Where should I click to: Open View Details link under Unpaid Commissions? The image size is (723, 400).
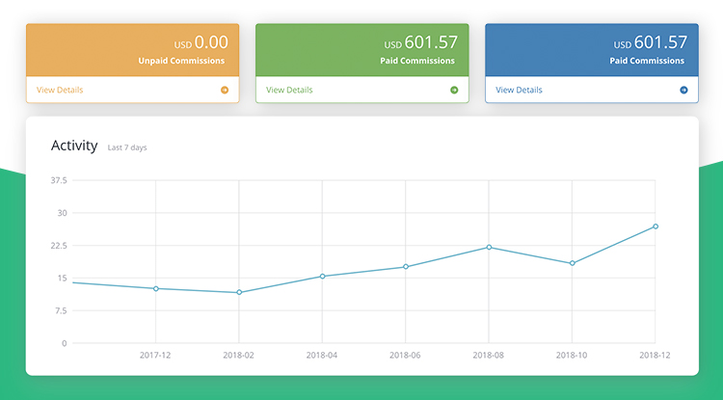point(60,90)
